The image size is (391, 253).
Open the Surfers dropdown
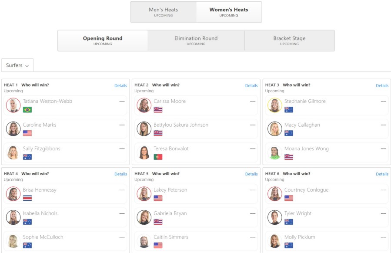pos(17,65)
